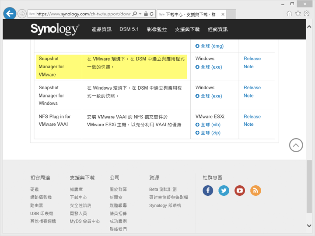Click footer link 開發人員

(x=78, y=213)
